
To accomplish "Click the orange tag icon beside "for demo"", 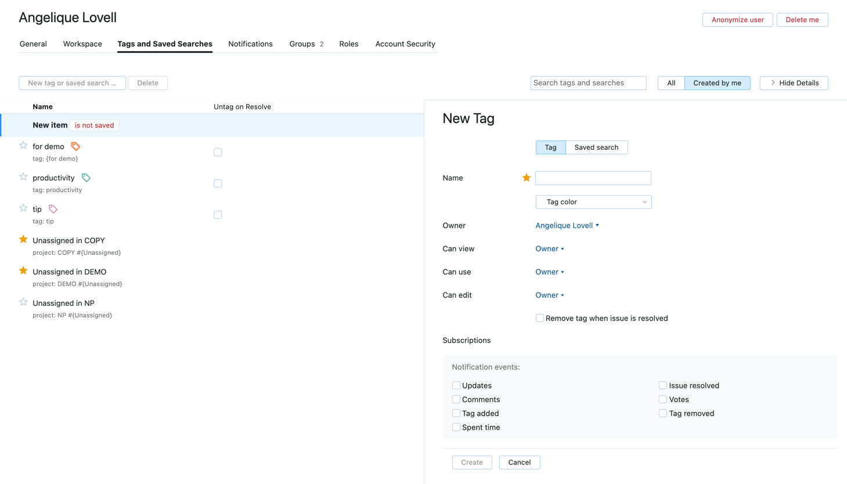I will [75, 146].
